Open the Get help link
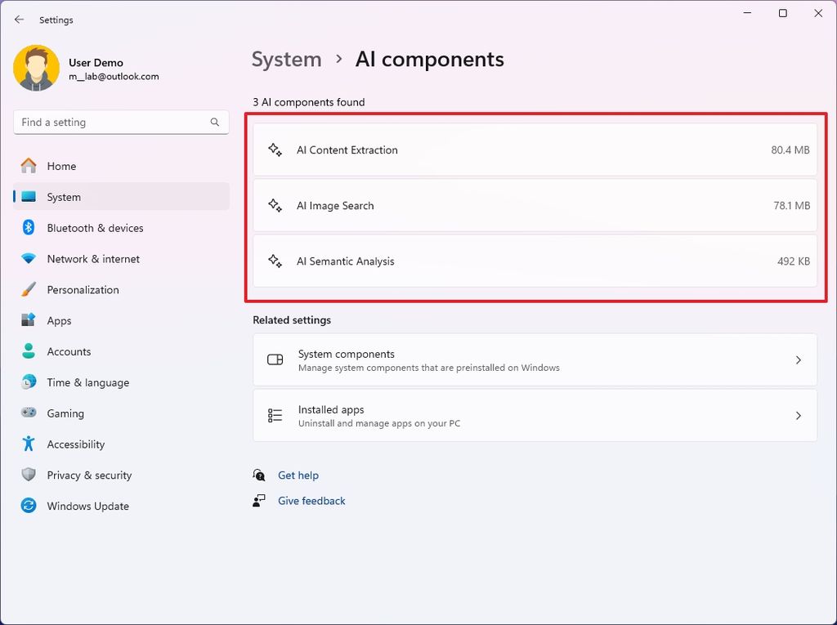This screenshot has height=625, width=837. pyautogui.click(x=298, y=475)
